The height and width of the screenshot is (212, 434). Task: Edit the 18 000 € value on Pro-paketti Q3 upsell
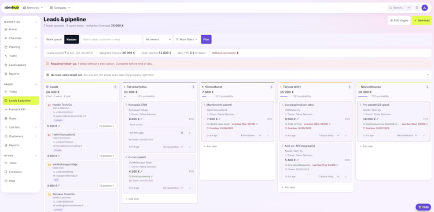coord(377,119)
